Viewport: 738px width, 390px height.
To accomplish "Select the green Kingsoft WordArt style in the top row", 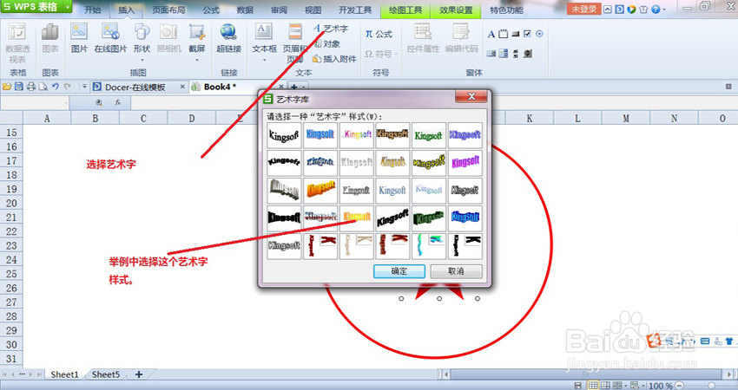I will click(x=429, y=135).
